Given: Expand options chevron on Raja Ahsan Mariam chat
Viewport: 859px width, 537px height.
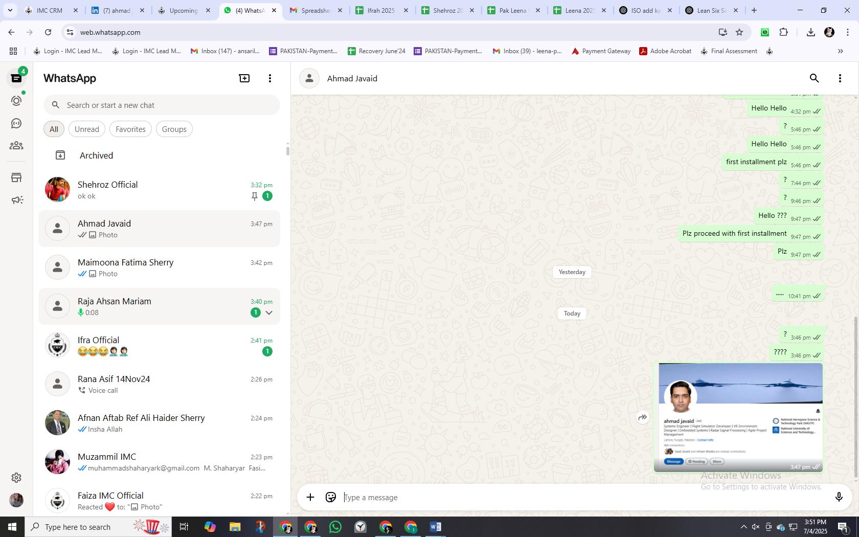Looking at the screenshot, I should coord(269,312).
